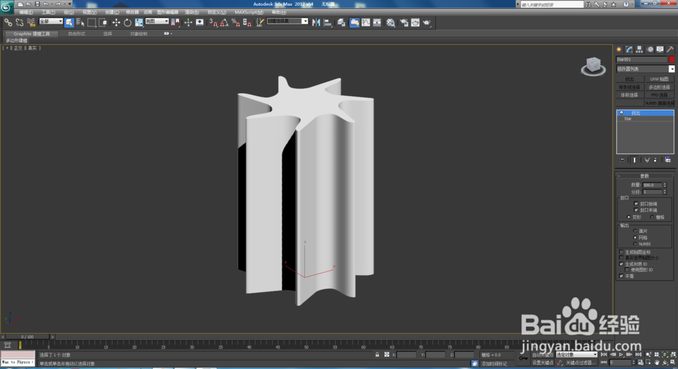Viewport: 678px width, 369px height.
Task: Select the Link tool in main toolbar
Action: click(8, 22)
